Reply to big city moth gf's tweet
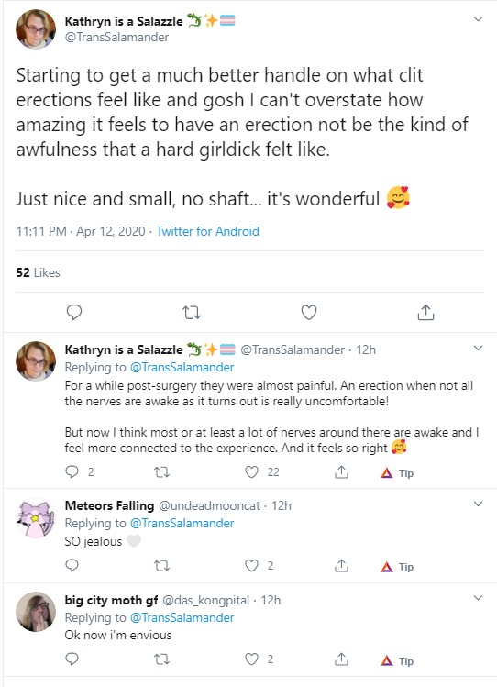This screenshot has width=497, height=687. pos(72,659)
